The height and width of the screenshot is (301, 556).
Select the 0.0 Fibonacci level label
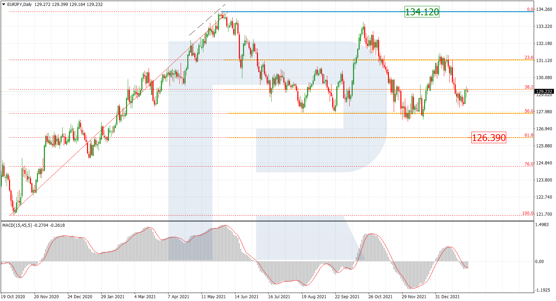(x=530, y=9)
